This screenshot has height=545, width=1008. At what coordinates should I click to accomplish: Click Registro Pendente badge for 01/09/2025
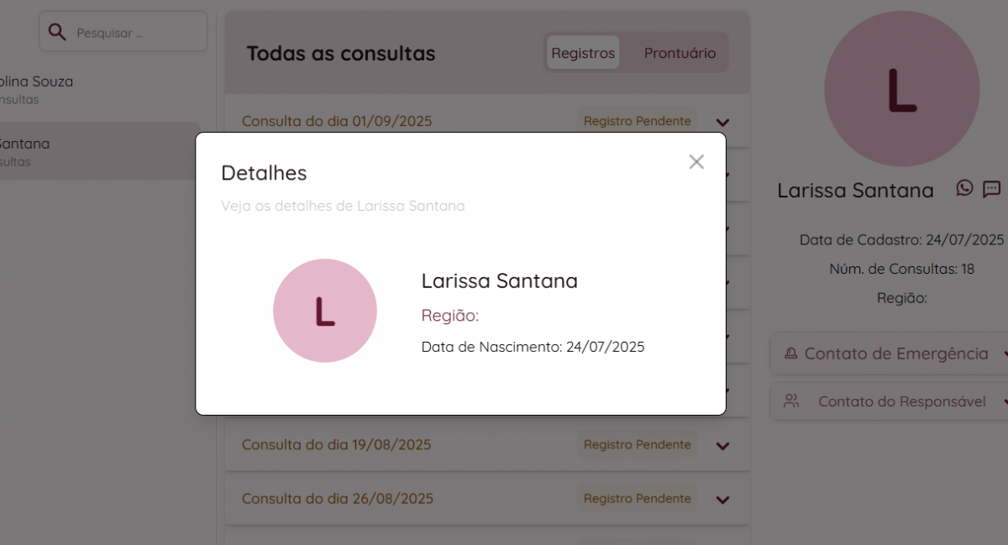pyautogui.click(x=637, y=121)
